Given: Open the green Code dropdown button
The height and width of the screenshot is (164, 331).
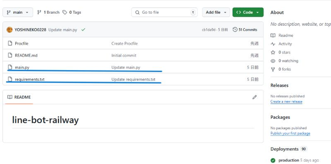Looking at the screenshot, I should (x=248, y=12).
